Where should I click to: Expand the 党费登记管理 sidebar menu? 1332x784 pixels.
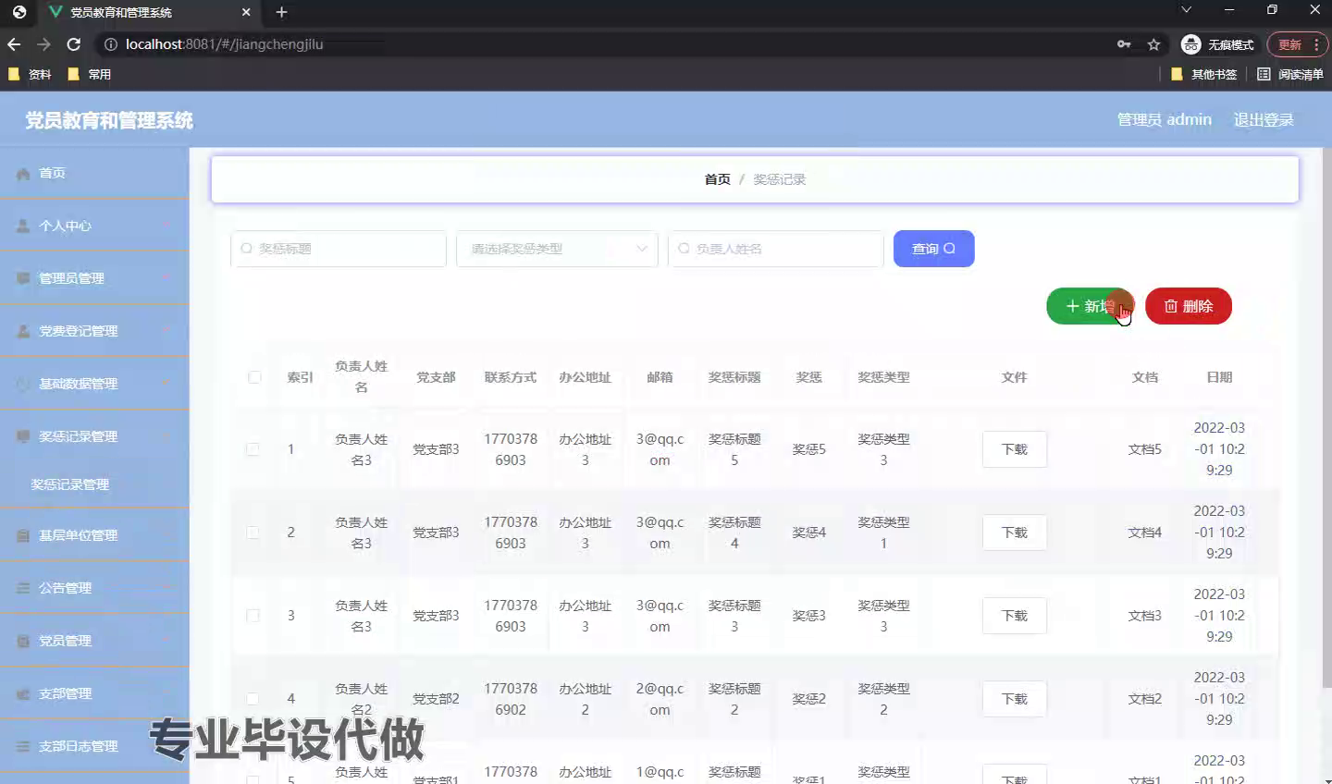tap(94, 331)
